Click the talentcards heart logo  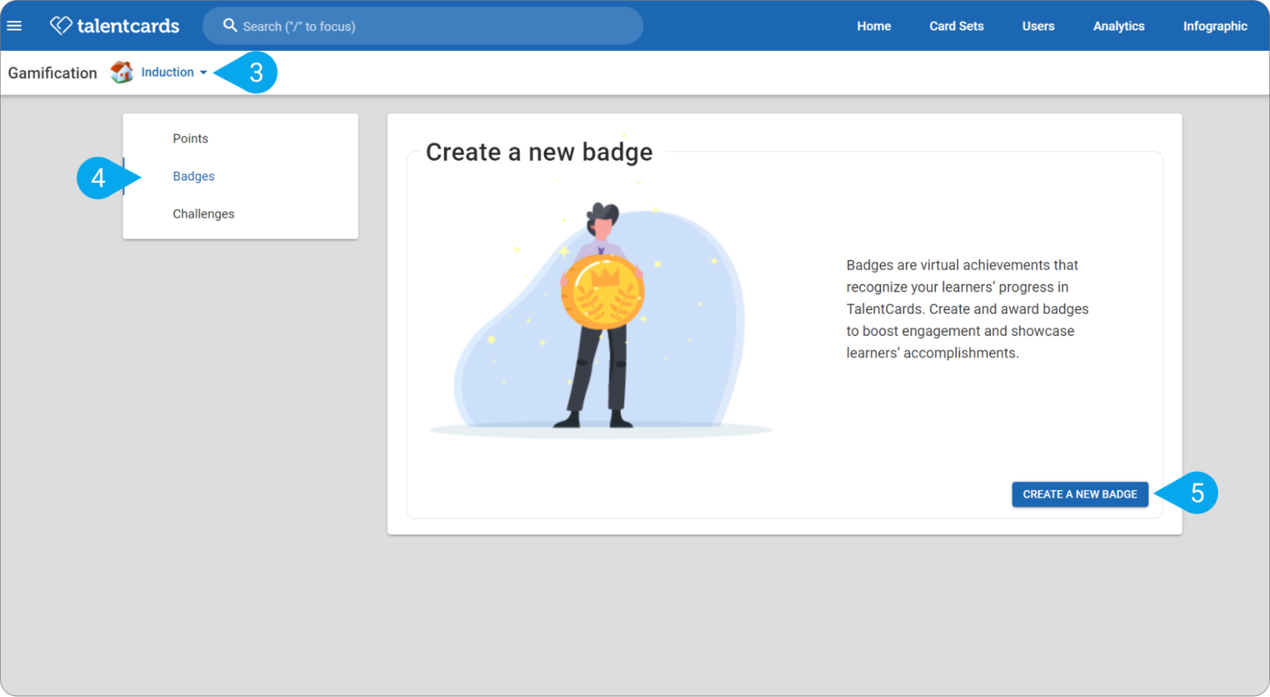[x=61, y=25]
